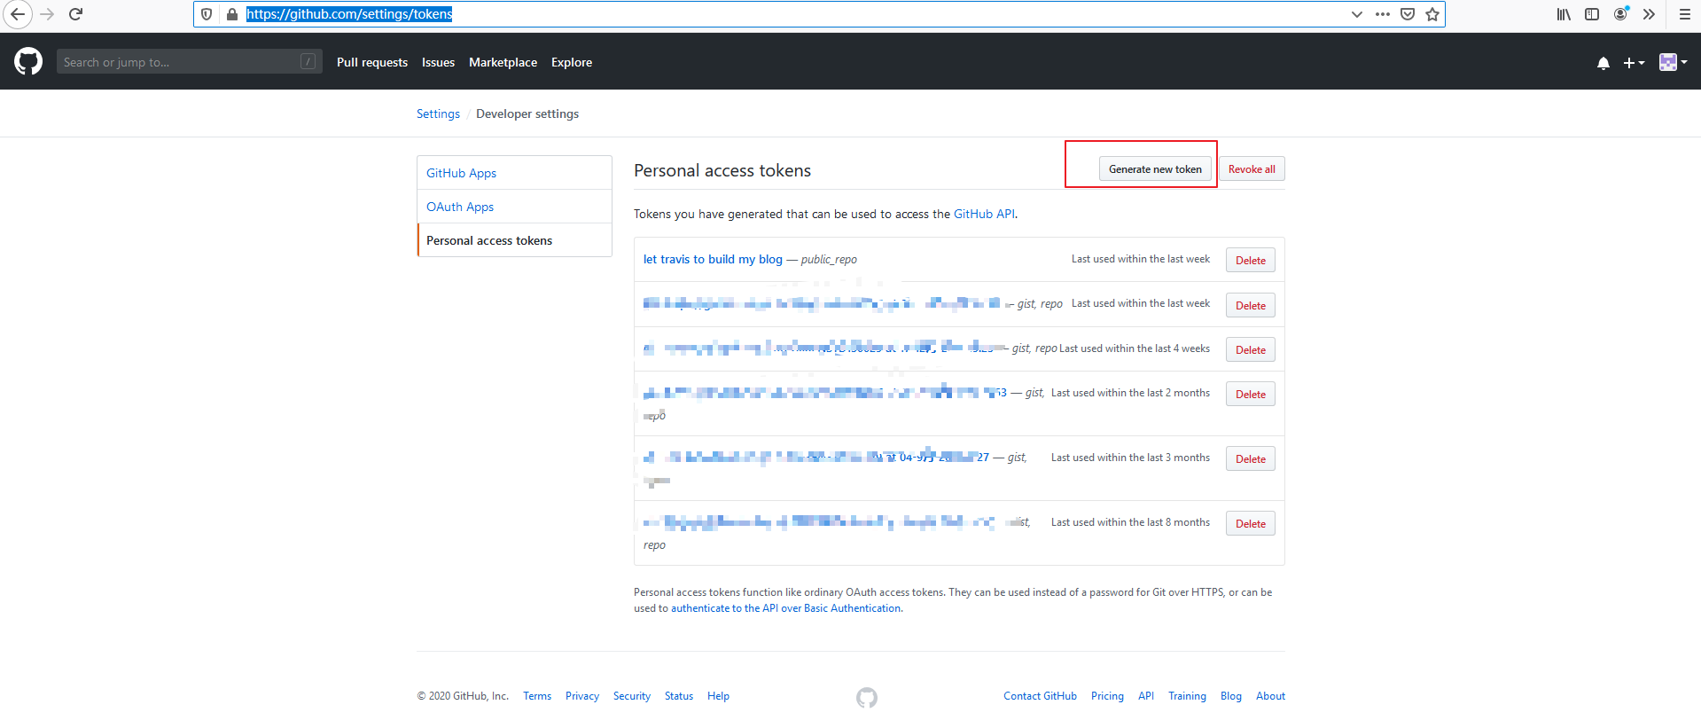Select OAuth Apps in sidebar
The image size is (1701, 728).
(x=514, y=207)
